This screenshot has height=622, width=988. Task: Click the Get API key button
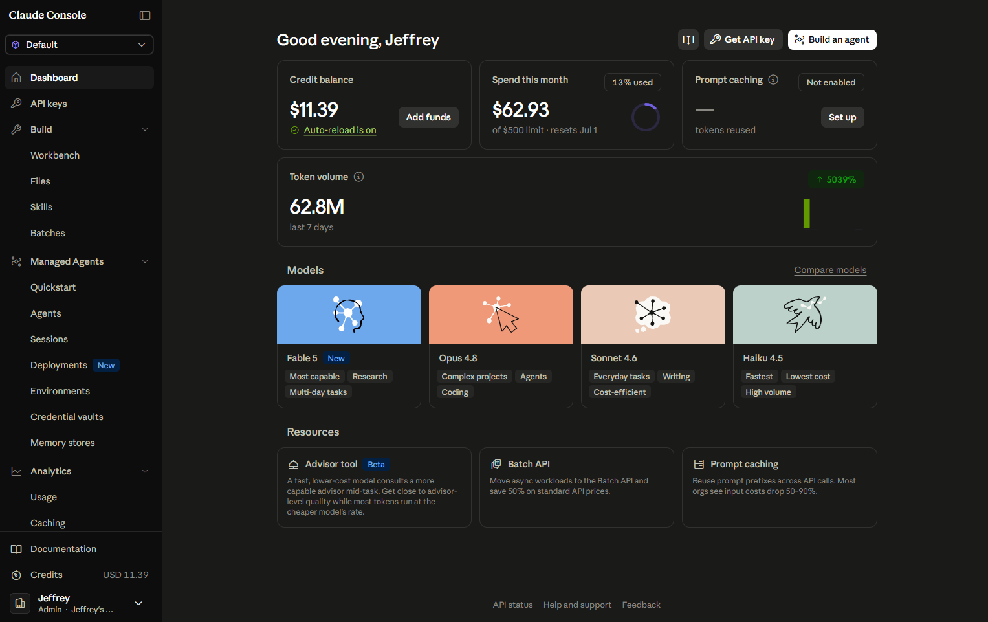tap(743, 39)
